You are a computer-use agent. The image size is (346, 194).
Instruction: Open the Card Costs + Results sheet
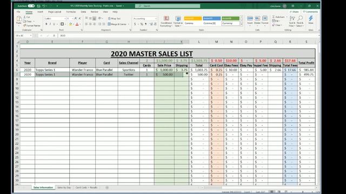pyautogui.click(x=86, y=188)
